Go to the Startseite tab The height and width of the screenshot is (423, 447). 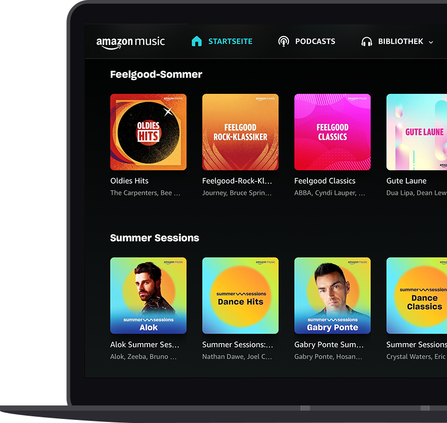point(230,41)
